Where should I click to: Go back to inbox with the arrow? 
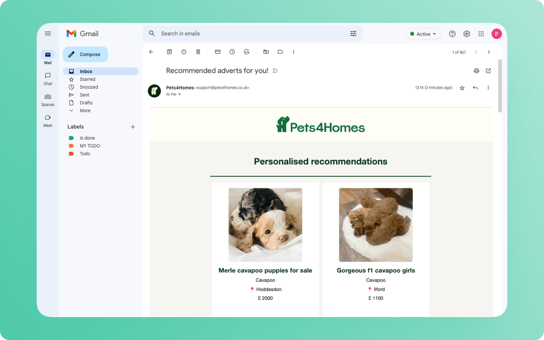(x=151, y=52)
